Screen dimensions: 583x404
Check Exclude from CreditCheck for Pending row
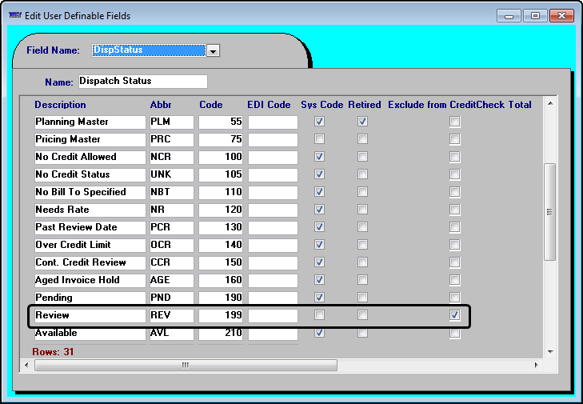(454, 298)
